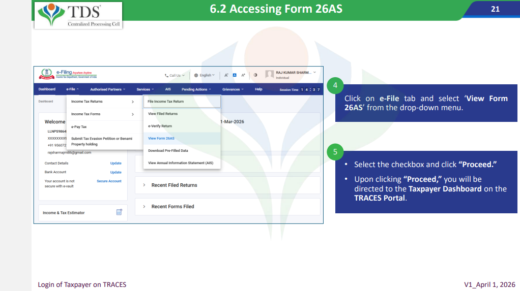The image size is (520, 291).
Task: Click the user profile avatar icon
Action: point(269,75)
